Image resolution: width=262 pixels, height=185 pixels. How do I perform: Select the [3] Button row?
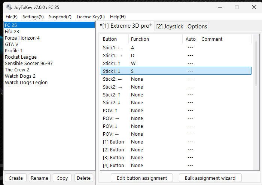[176, 157]
